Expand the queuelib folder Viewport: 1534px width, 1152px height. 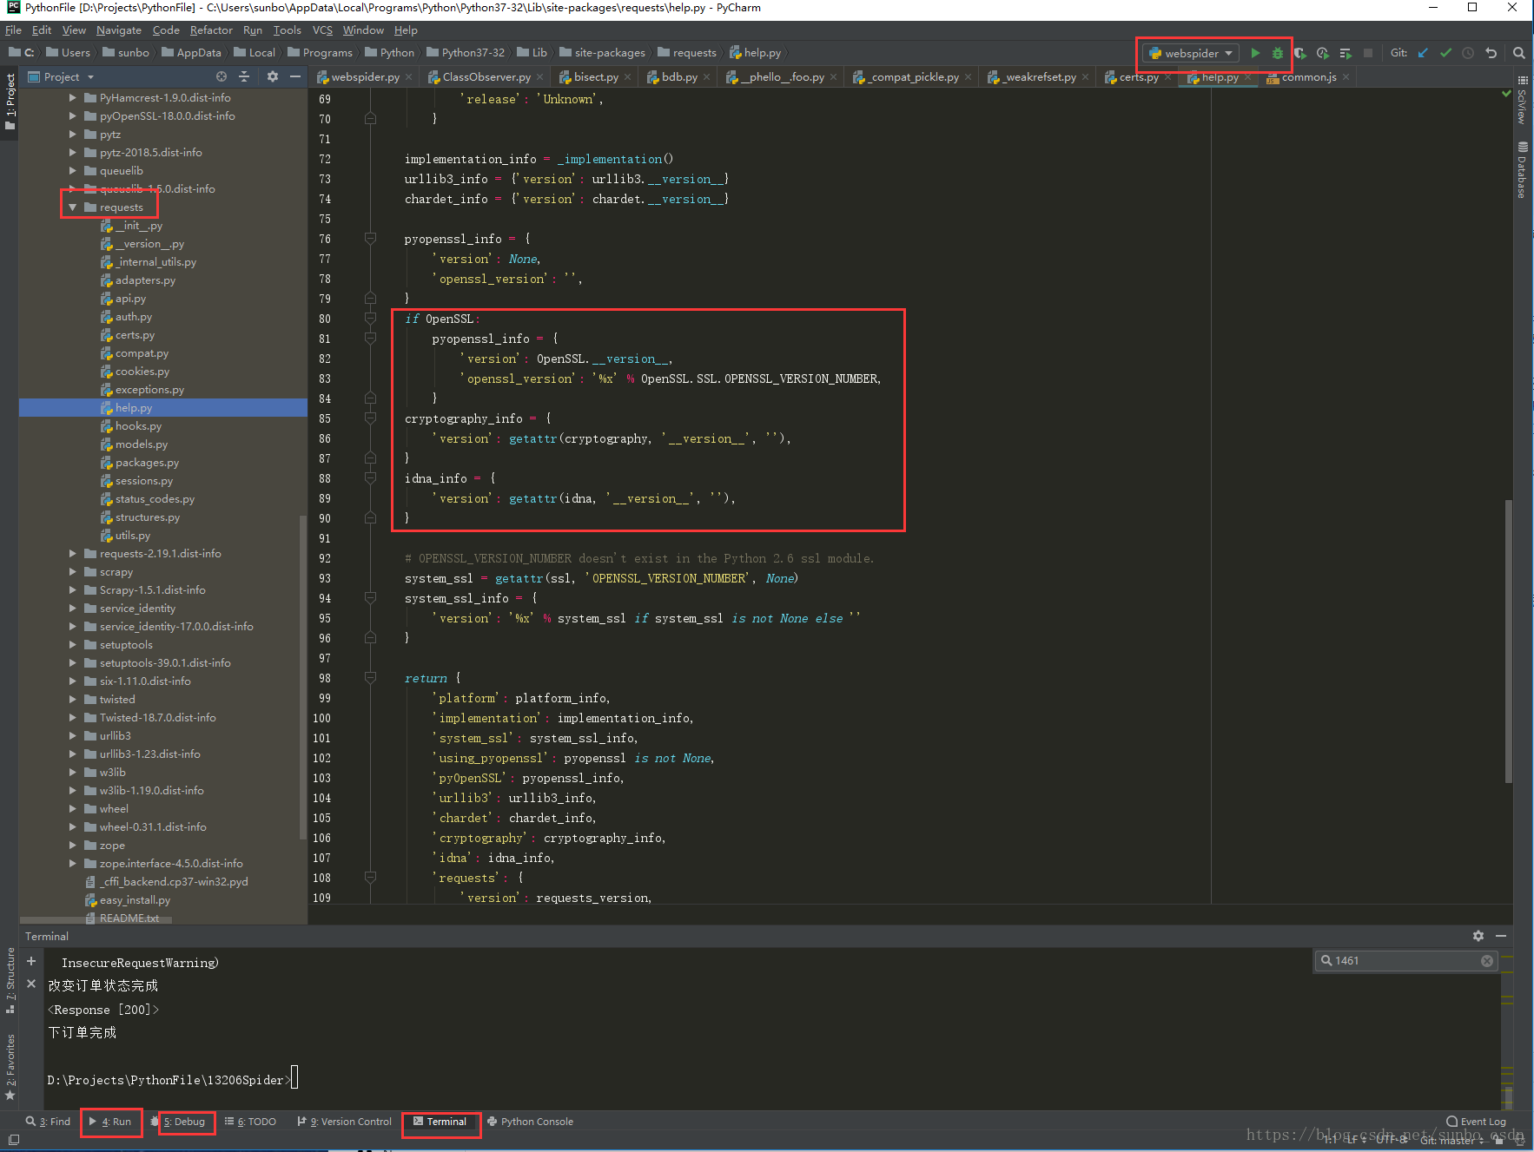pos(73,171)
